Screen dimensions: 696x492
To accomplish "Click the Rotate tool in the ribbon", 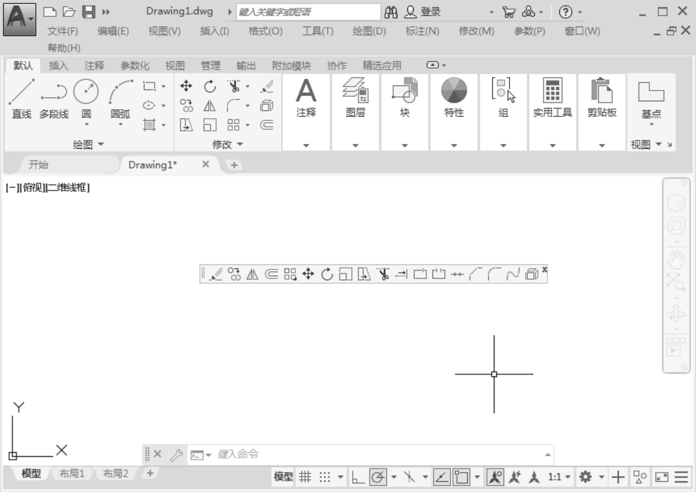I will (210, 86).
